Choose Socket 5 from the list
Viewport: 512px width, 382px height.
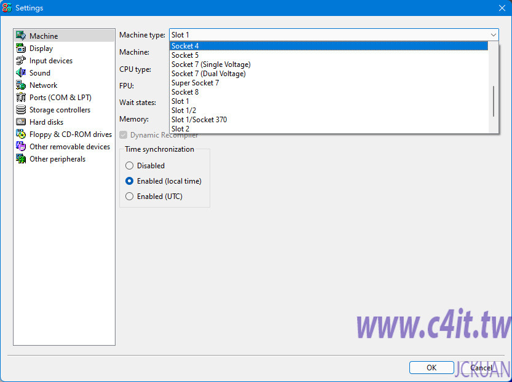328,55
